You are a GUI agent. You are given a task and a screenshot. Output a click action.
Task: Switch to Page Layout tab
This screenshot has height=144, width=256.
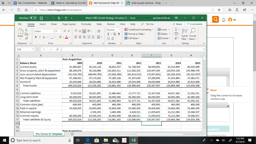(69, 24)
